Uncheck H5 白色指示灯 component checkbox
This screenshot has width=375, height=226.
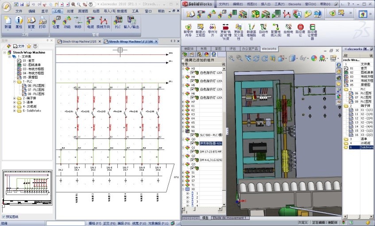pyautogui.click(x=192, y=89)
